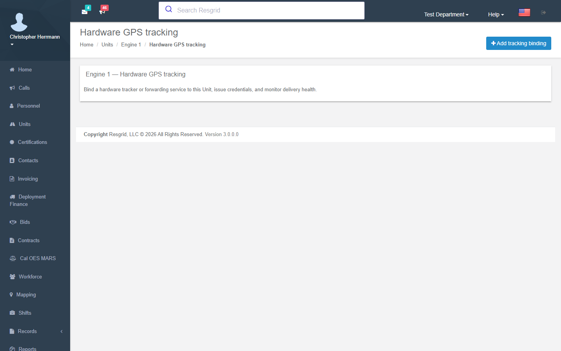The image size is (561, 351).
Task: Click the Add tracking binding button
Action: (x=519, y=43)
